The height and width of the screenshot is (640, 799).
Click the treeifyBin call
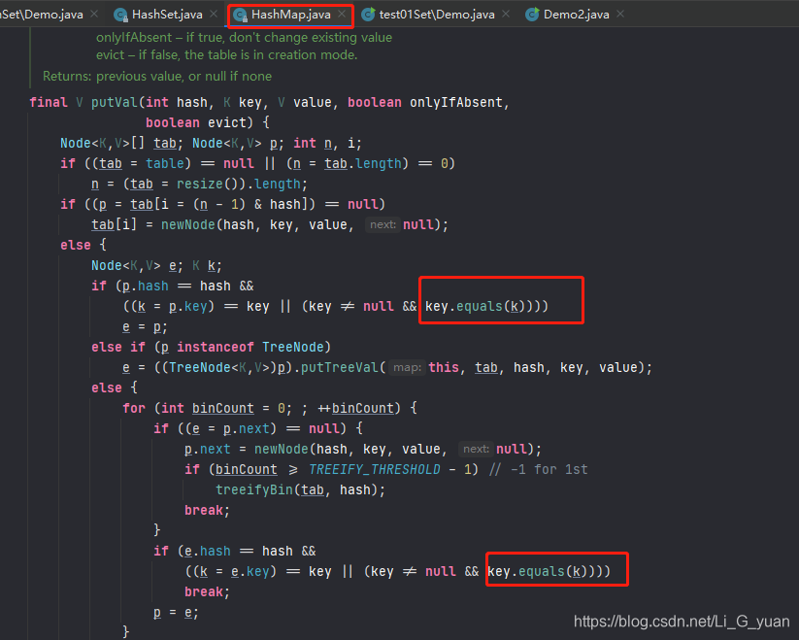point(254,489)
